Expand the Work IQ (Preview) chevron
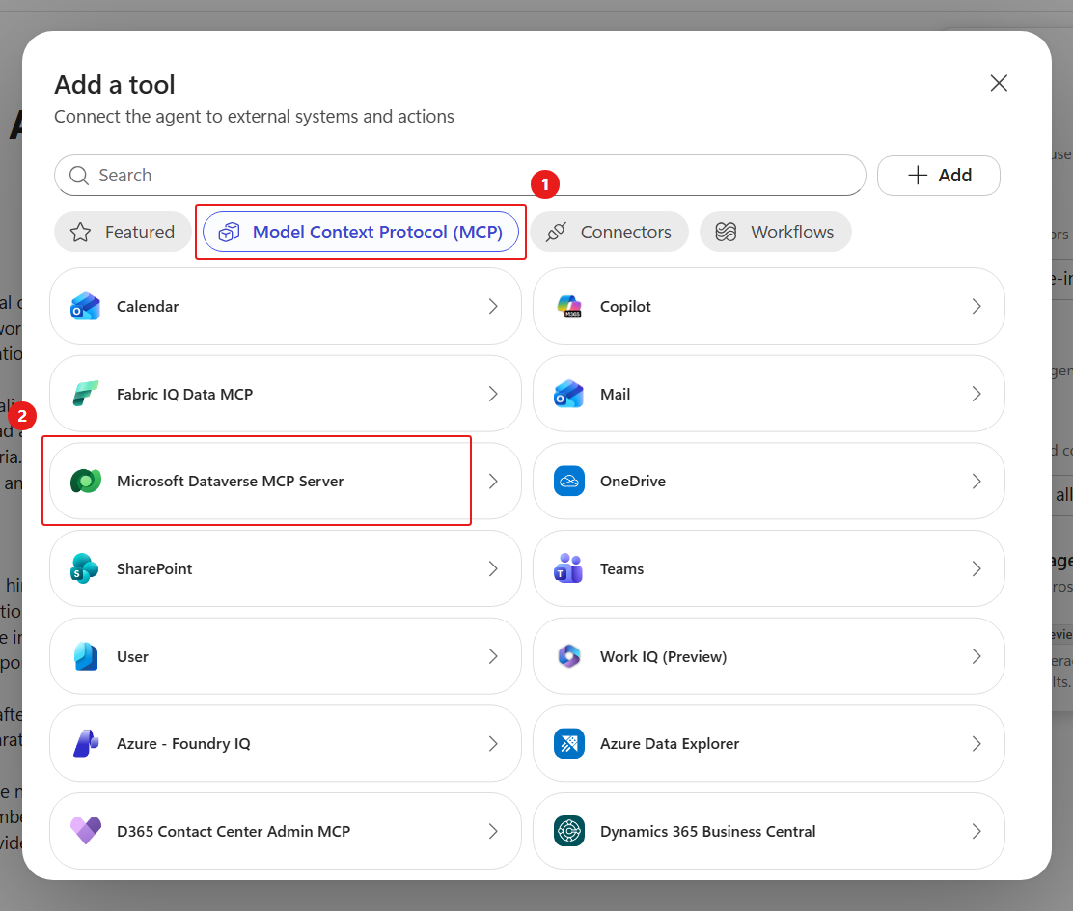The width and height of the screenshot is (1073, 911). click(x=977, y=656)
